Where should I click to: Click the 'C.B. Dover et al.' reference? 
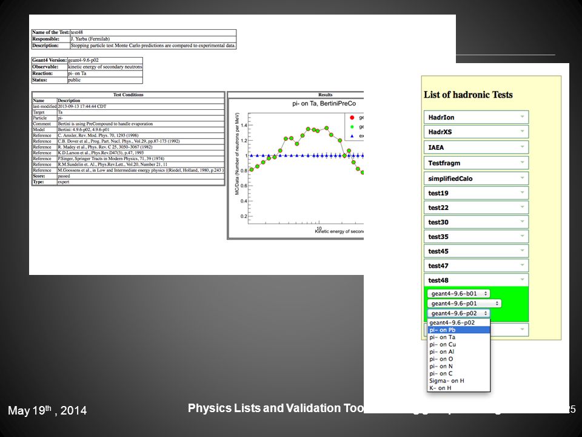(140, 141)
